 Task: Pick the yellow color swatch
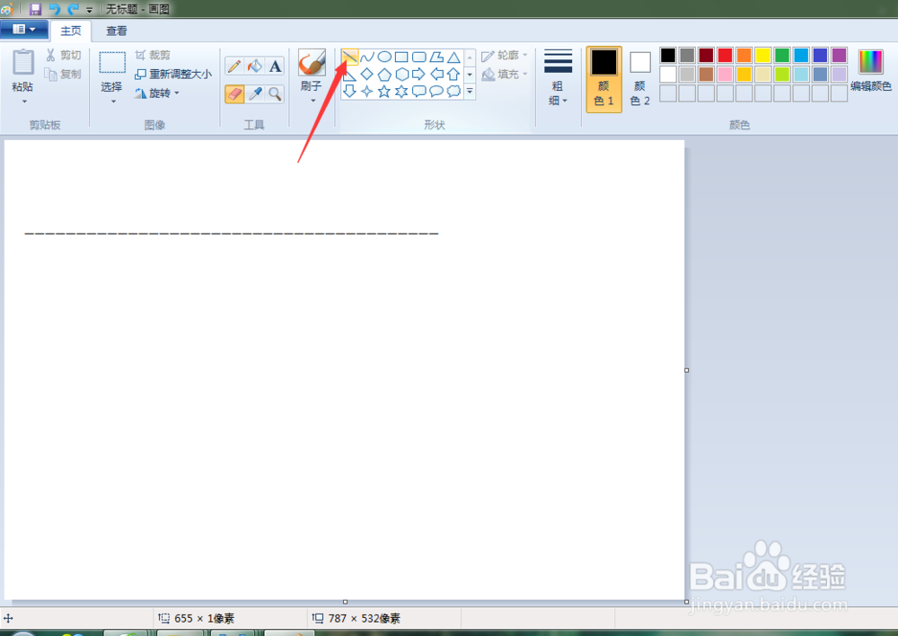coord(762,55)
